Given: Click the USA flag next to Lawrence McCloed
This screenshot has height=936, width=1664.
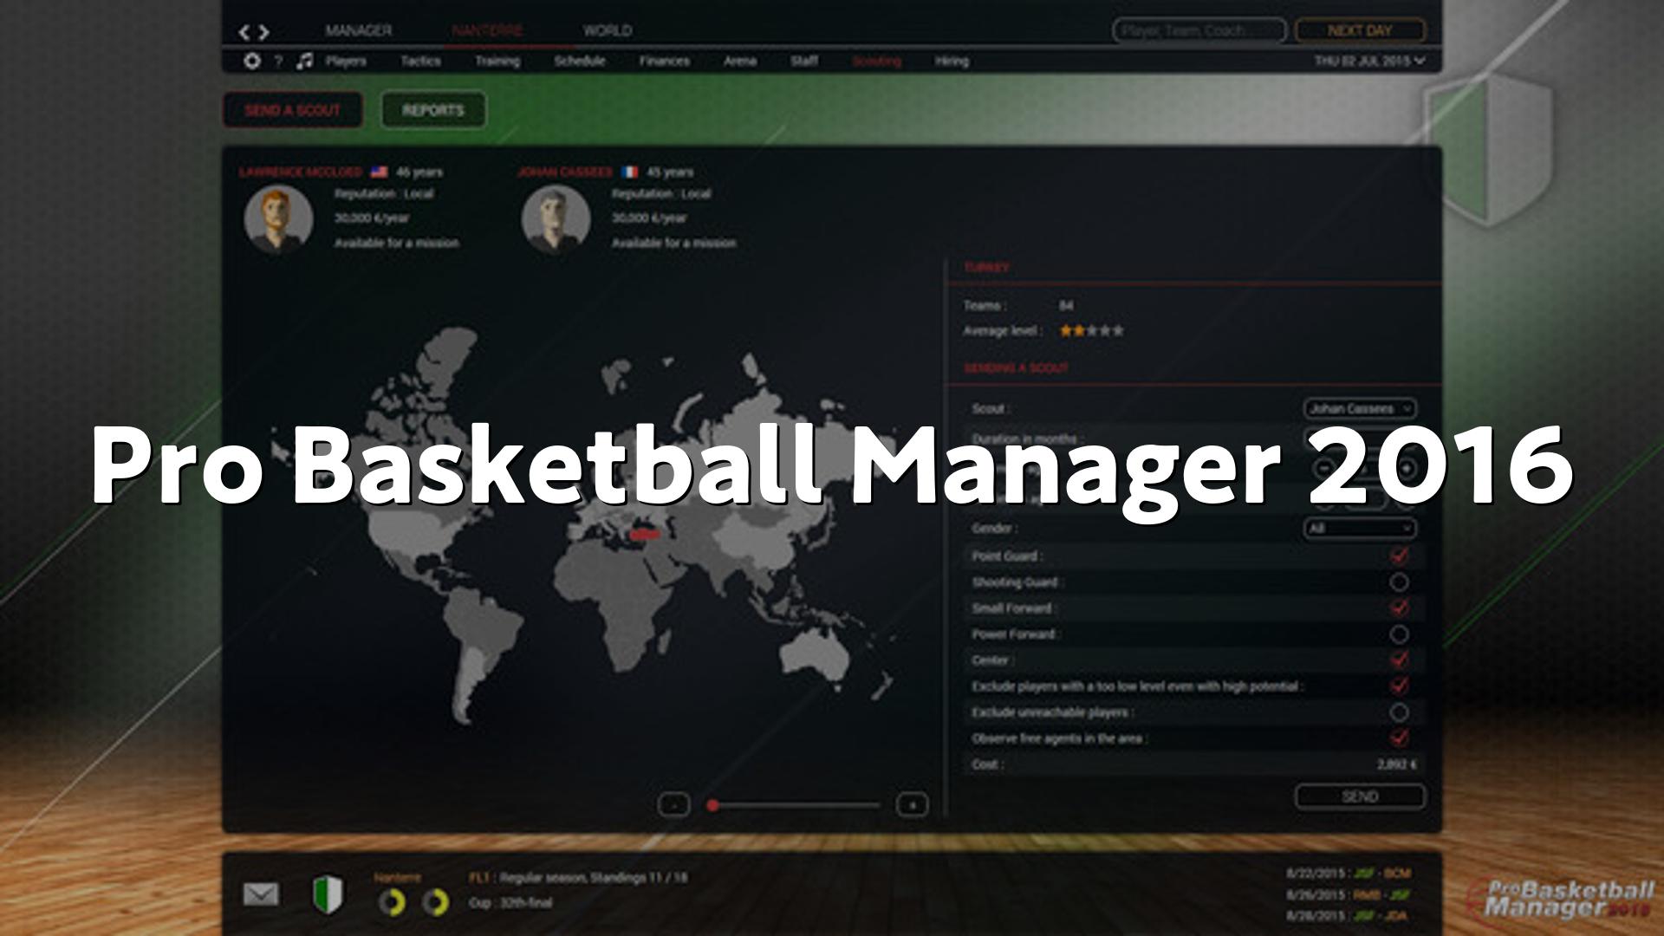Looking at the screenshot, I should [x=379, y=172].
